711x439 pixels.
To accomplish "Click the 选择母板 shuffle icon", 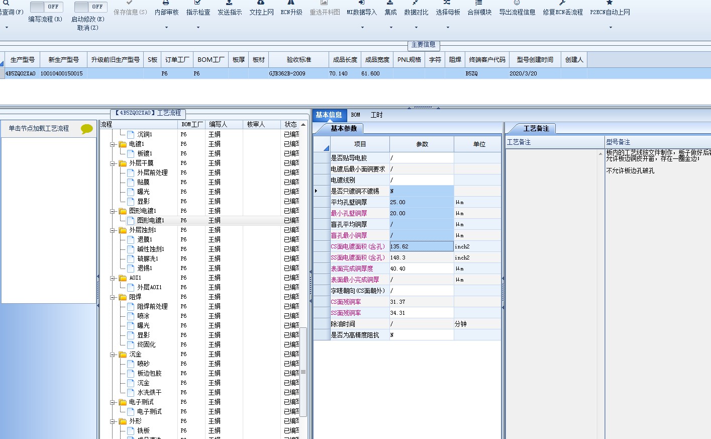I will [x=447, y=3].
